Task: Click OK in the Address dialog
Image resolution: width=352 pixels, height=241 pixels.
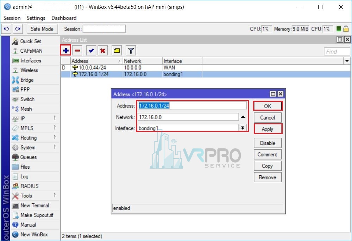Action: [268, 106]
